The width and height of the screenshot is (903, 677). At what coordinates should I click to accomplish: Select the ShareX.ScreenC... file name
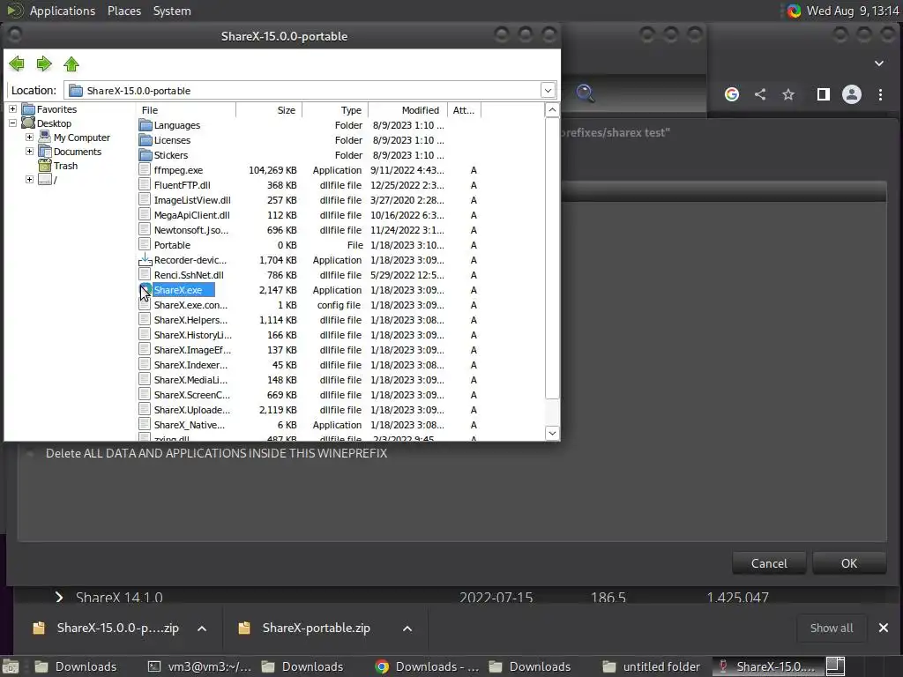tap(191, 395)
